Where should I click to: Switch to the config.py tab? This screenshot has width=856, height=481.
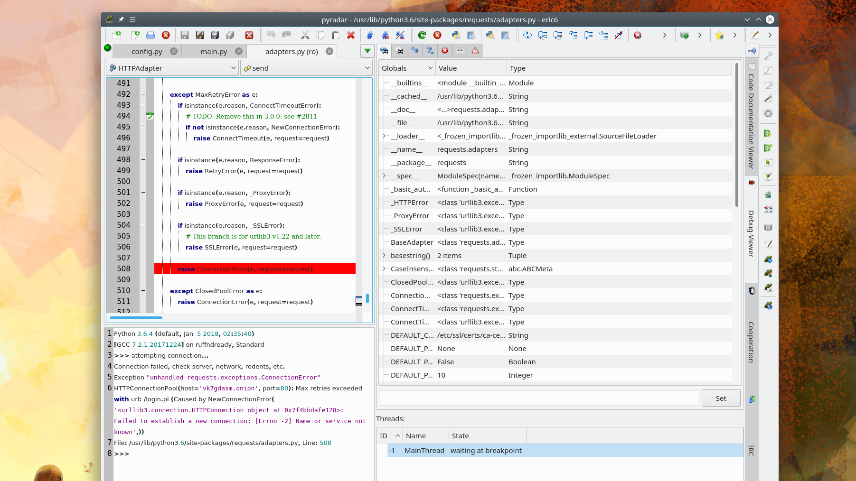(147, 51)
